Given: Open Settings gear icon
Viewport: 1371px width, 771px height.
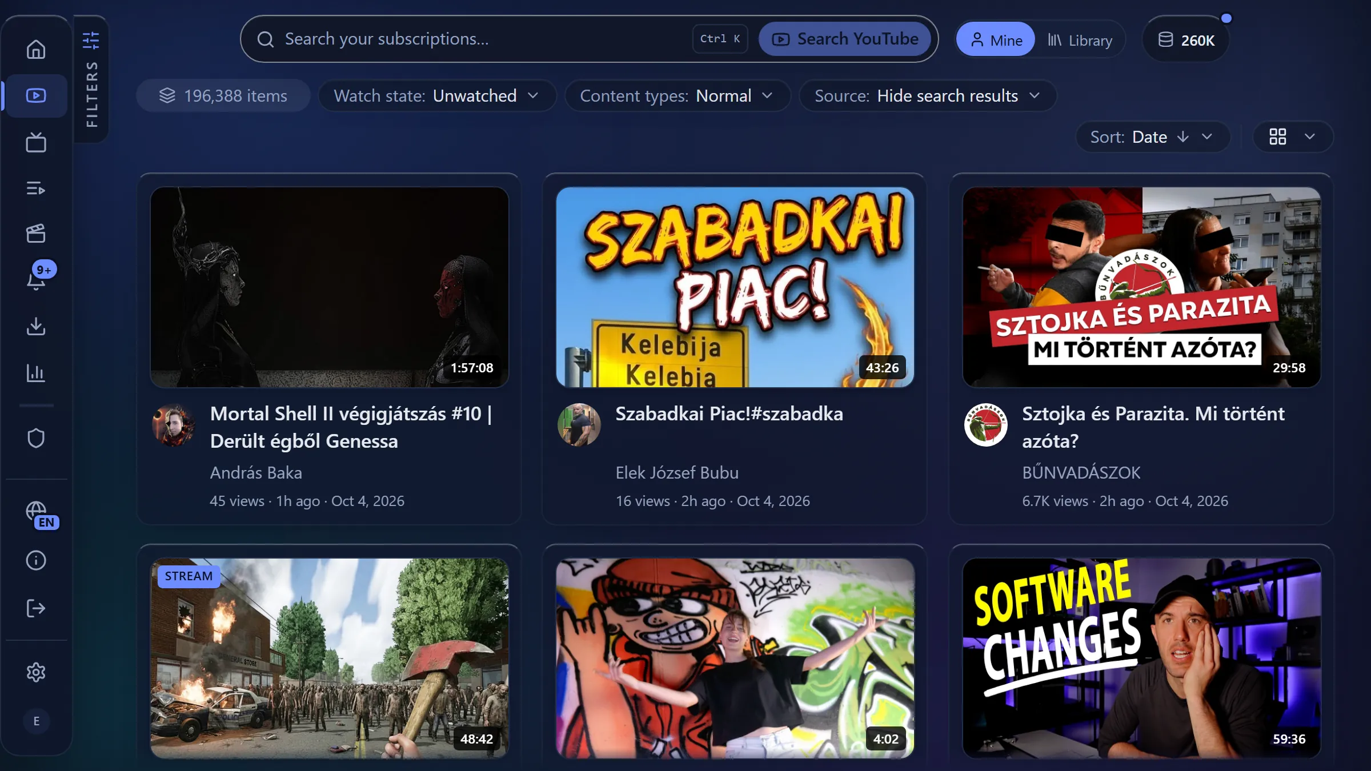Looking at the screenshot, I should (x=36, y=672).
